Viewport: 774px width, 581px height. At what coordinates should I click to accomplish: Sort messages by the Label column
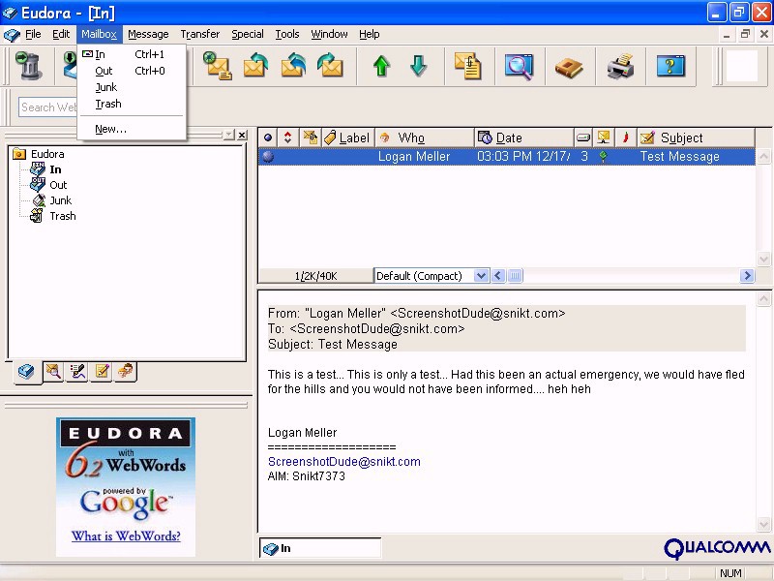point(348,138)
